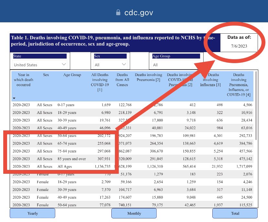The image size is (268, 222).
Task: Select the Yearly button
Action: pyautogui.click(x=32, y=213)
